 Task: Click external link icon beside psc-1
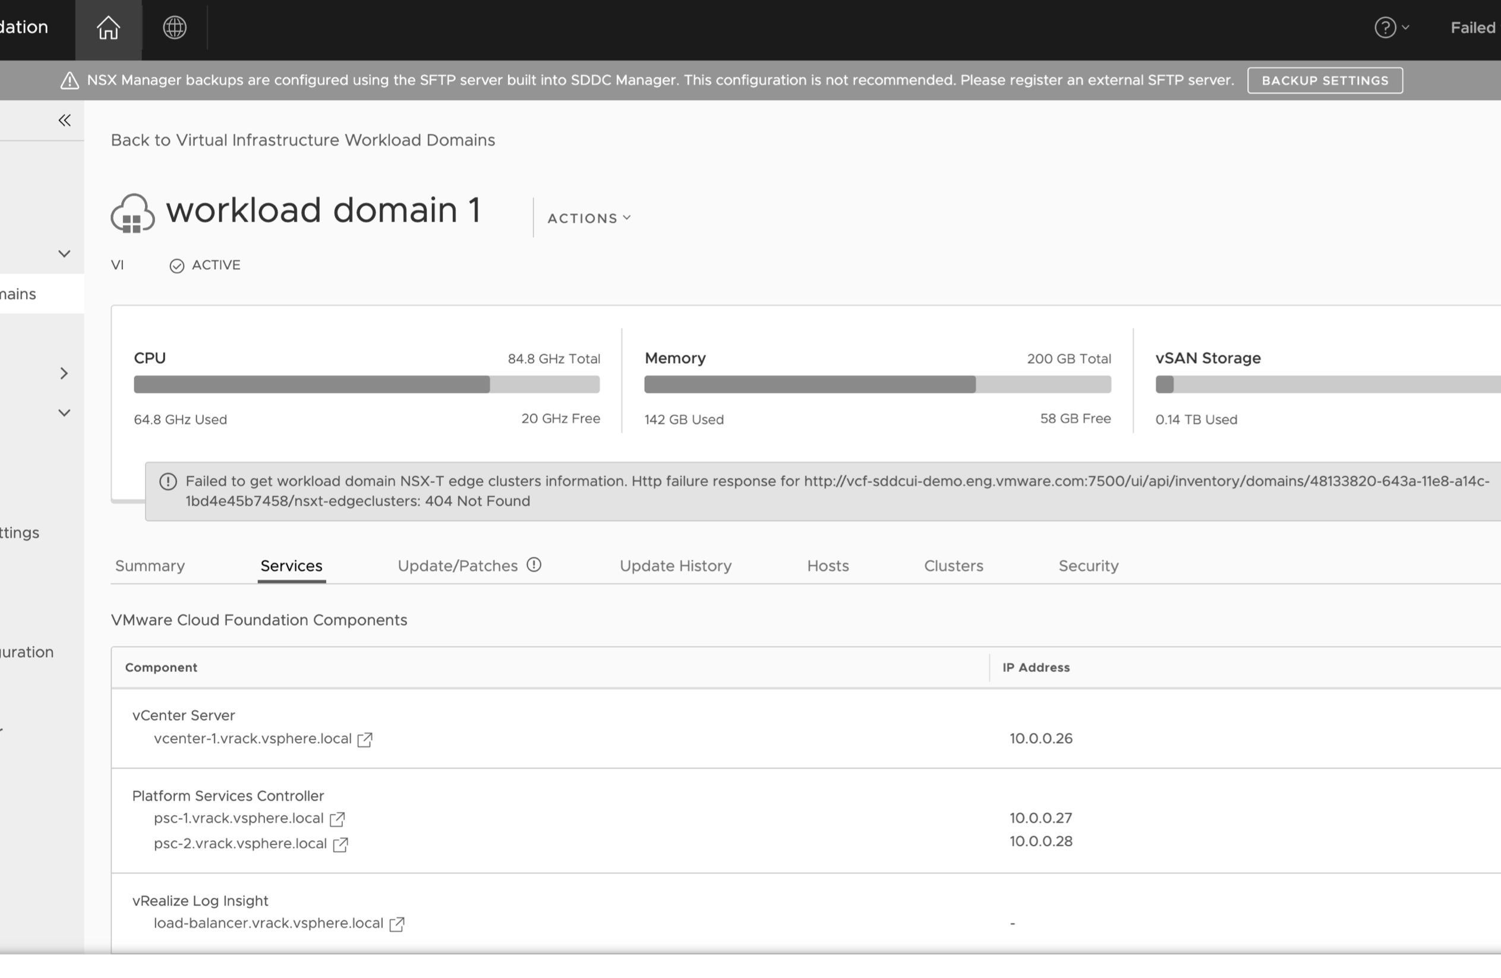(338, 819)
